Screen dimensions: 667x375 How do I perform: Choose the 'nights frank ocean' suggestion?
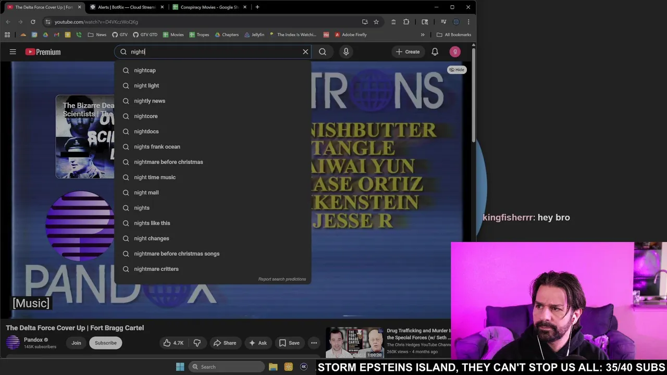click(x=213, y=146)
